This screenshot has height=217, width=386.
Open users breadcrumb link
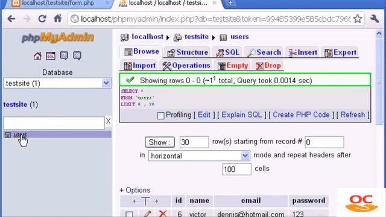(x=239, y=37)
